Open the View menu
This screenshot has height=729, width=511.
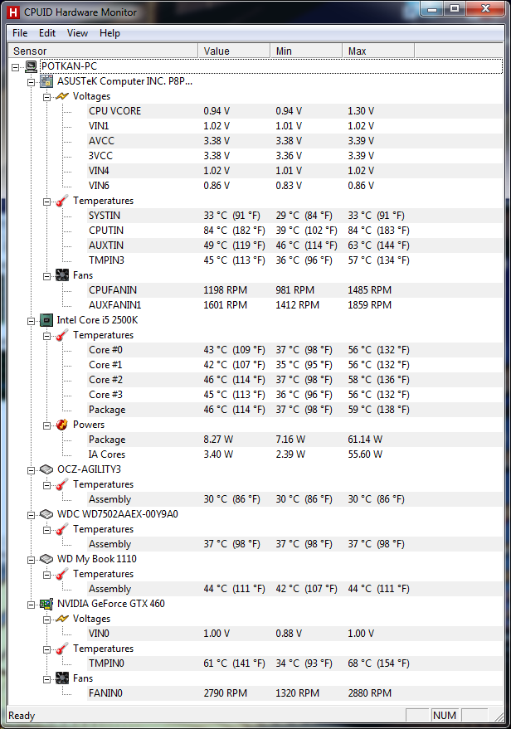tap(77, 33)
